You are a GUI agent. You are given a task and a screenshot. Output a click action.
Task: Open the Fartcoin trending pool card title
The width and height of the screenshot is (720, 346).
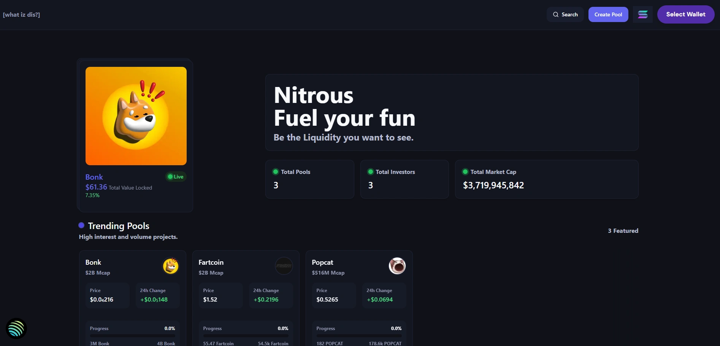click(211, 262)
